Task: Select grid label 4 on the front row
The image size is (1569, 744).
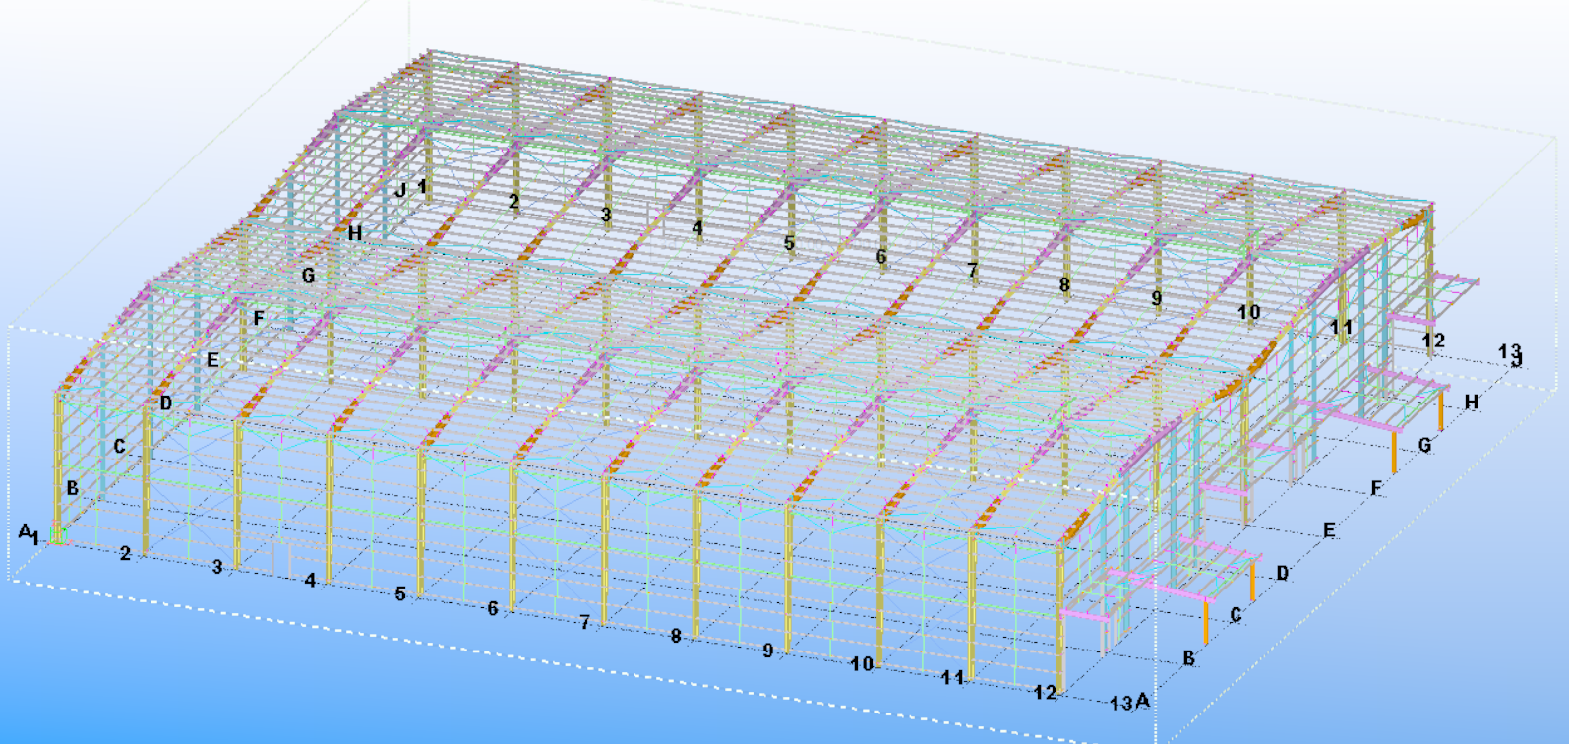Action: point(310,581)
